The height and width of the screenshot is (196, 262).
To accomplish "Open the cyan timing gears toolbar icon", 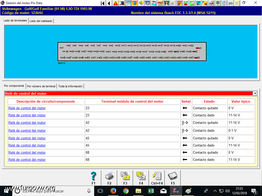I will tap(154, 3).
